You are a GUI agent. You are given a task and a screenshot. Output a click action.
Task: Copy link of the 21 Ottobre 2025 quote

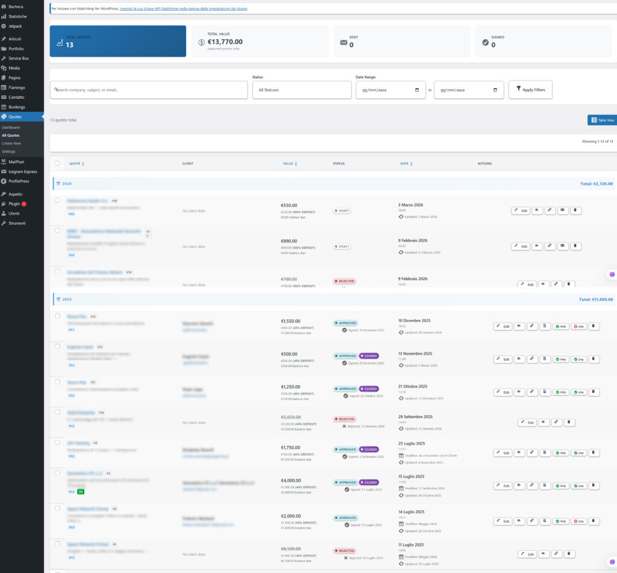point(532,392)
